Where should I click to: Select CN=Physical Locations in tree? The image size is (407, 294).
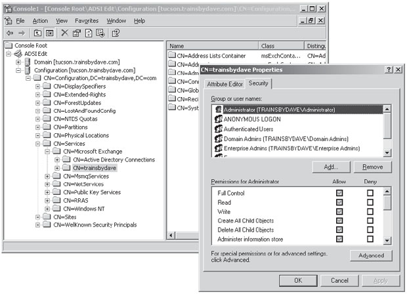[81, 135]
